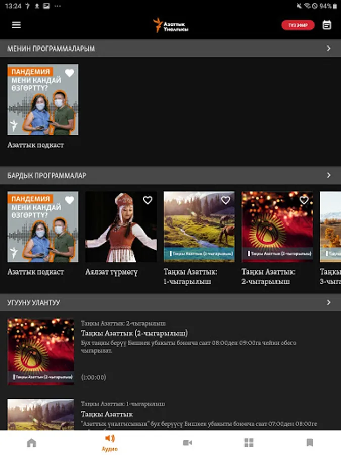
Task: Tap the Wi-Fi status icon
Action: tap(307, 6)
